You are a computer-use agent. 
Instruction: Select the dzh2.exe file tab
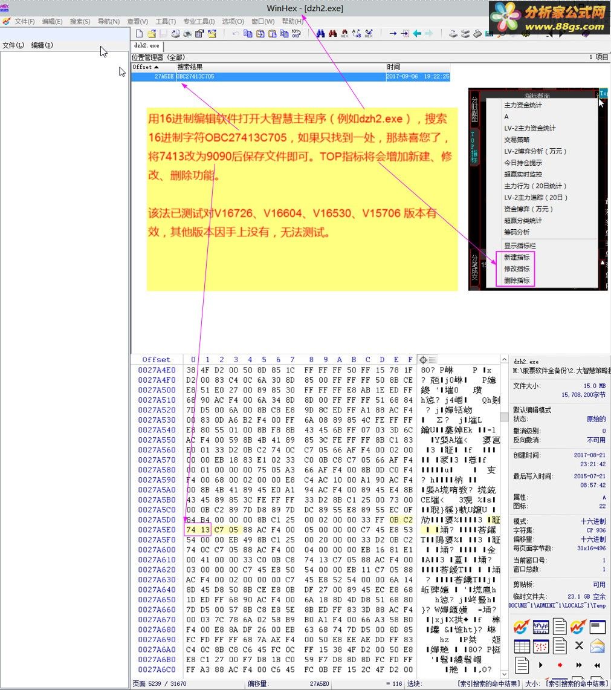click(147, 46)
